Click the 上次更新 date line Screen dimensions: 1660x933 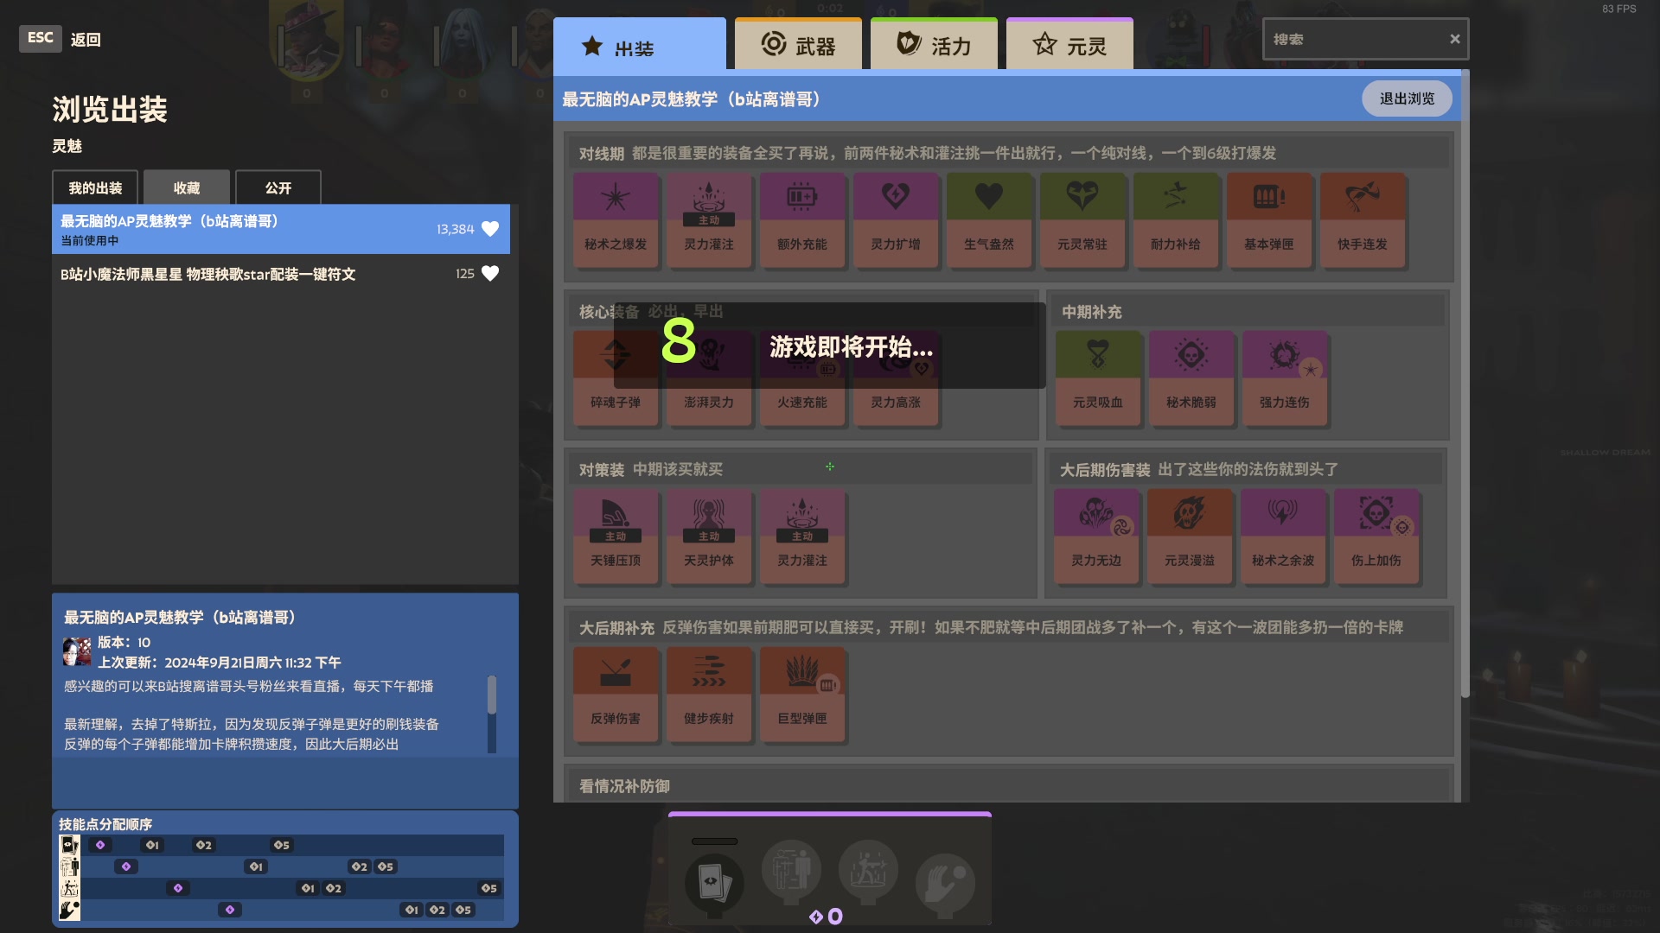tap(219, 663)
